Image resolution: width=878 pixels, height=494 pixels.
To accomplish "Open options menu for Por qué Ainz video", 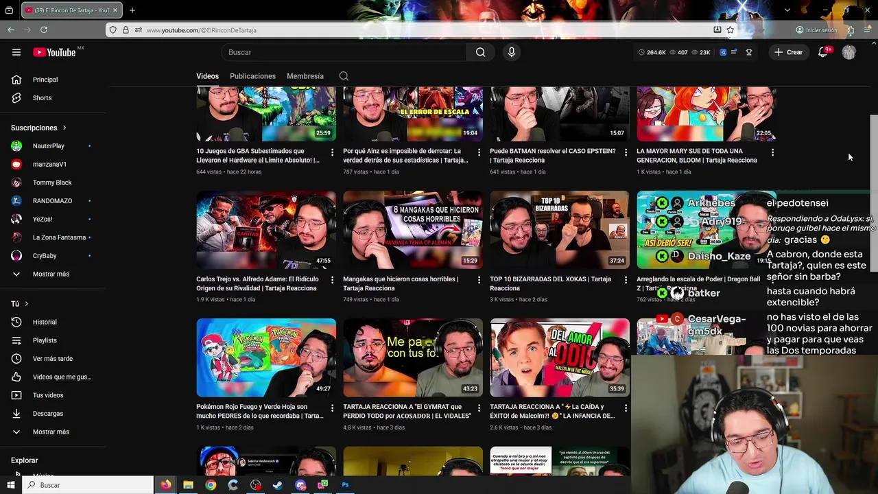I will [479, 152].
